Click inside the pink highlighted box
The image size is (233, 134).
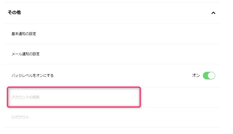click(74, 97)
